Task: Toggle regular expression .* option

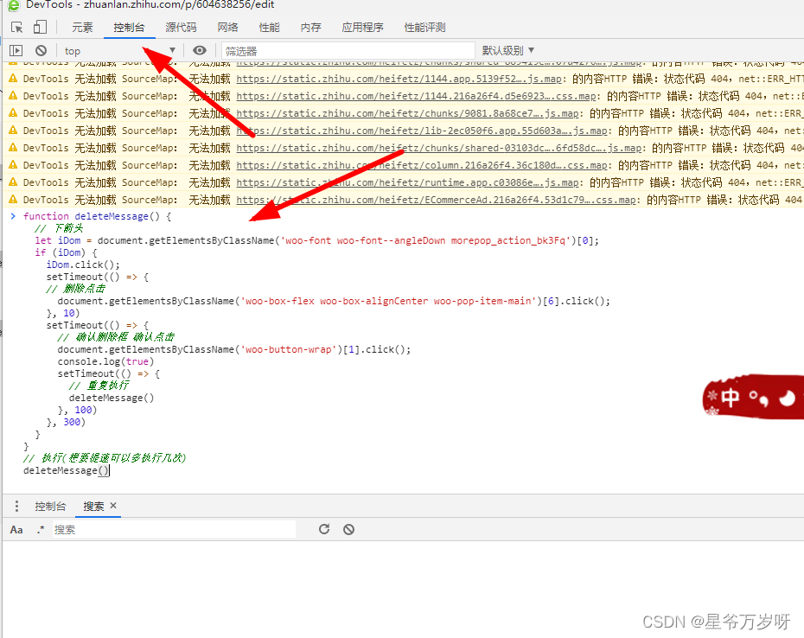Action: pos(41,529)
